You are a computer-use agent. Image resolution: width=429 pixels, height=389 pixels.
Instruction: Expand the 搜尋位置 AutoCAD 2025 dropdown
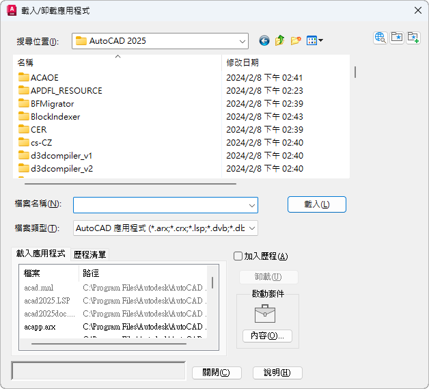click(242, 41)
